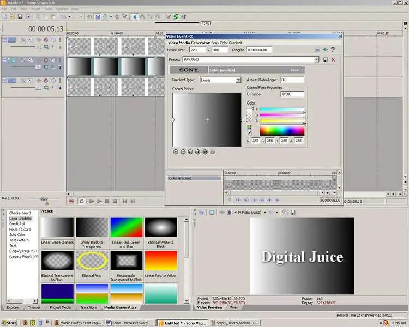Save preset with the disk icon in Video Event FX
The image size is (409, 327).
326,60
